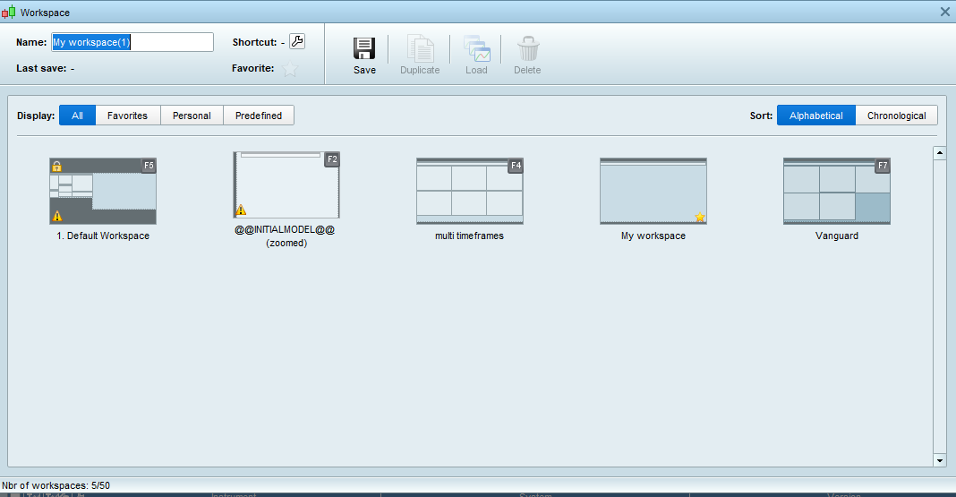Viewport: 956px width, 497px height.
Task: Click the Workspace window candlestick icon
Action: click(x=9, y=12)
